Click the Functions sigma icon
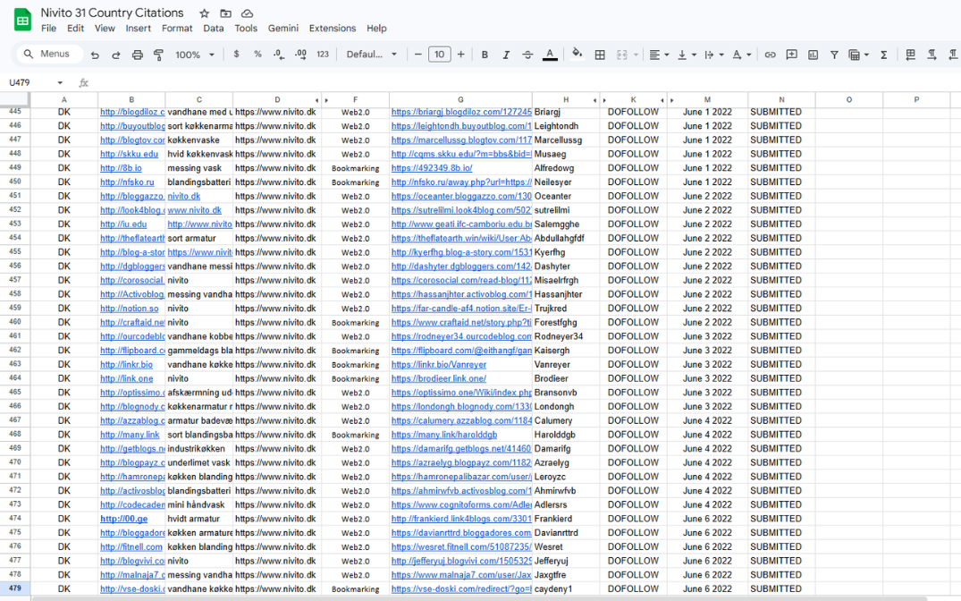Viewport: 961px width, 601px height. point(883,55)
